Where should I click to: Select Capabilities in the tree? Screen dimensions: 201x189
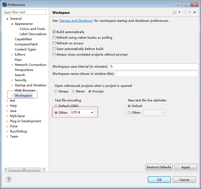(23, 39)
